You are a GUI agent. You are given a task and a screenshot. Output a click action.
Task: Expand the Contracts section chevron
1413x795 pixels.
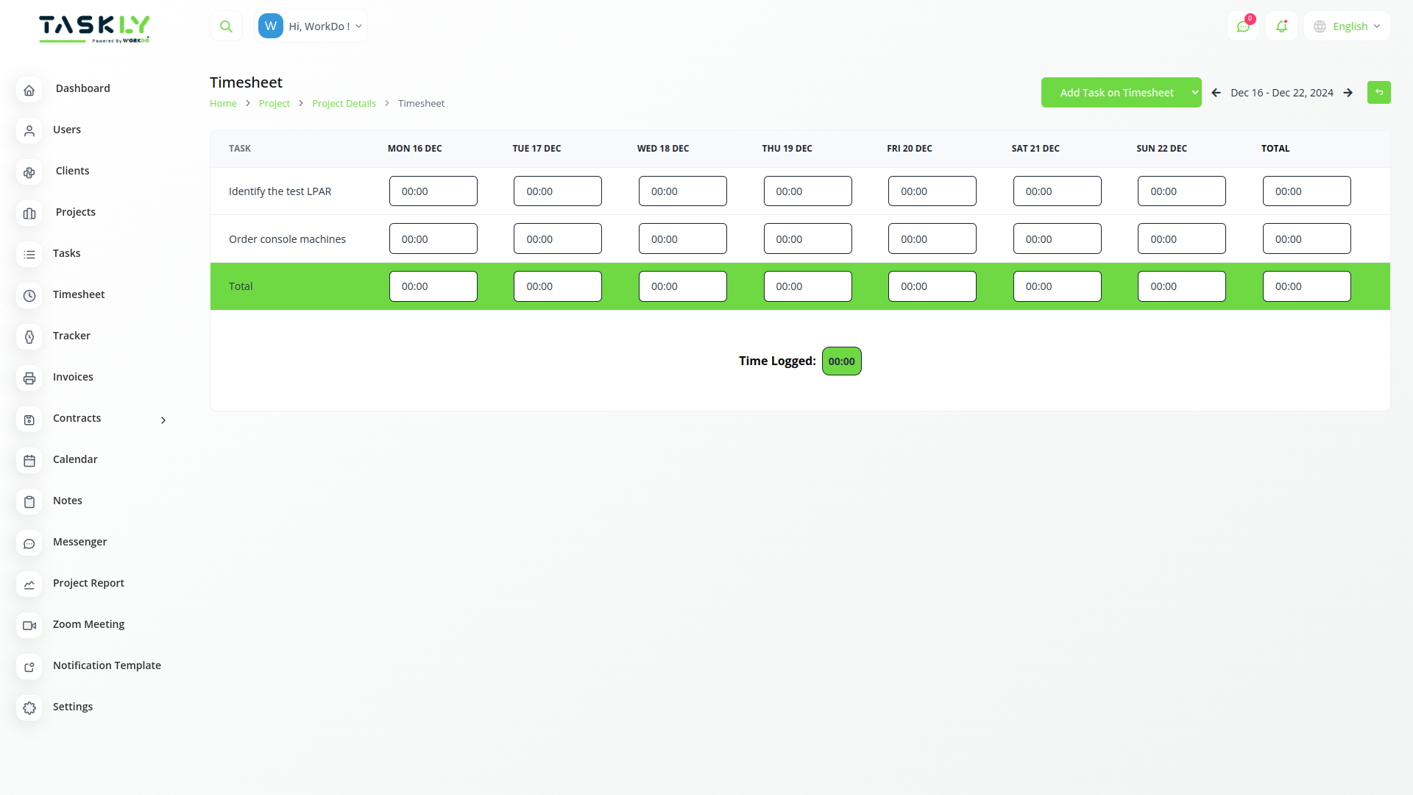coord(163,420)
